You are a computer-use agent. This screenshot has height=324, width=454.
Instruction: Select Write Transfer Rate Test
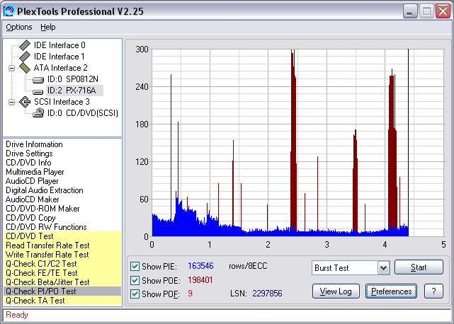coord(62,255)
